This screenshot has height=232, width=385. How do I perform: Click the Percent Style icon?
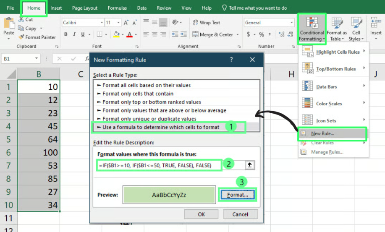[262, 35]
